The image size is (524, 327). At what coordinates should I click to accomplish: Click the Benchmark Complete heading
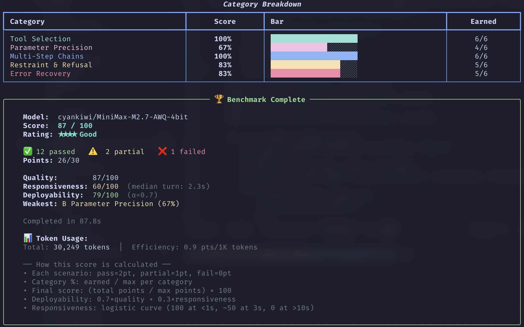[266, 100]
